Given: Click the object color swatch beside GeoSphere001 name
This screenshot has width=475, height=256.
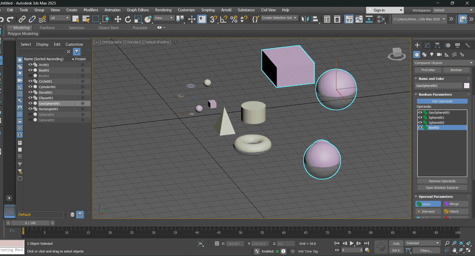Looking at the screenshot, I should point(467,86).
